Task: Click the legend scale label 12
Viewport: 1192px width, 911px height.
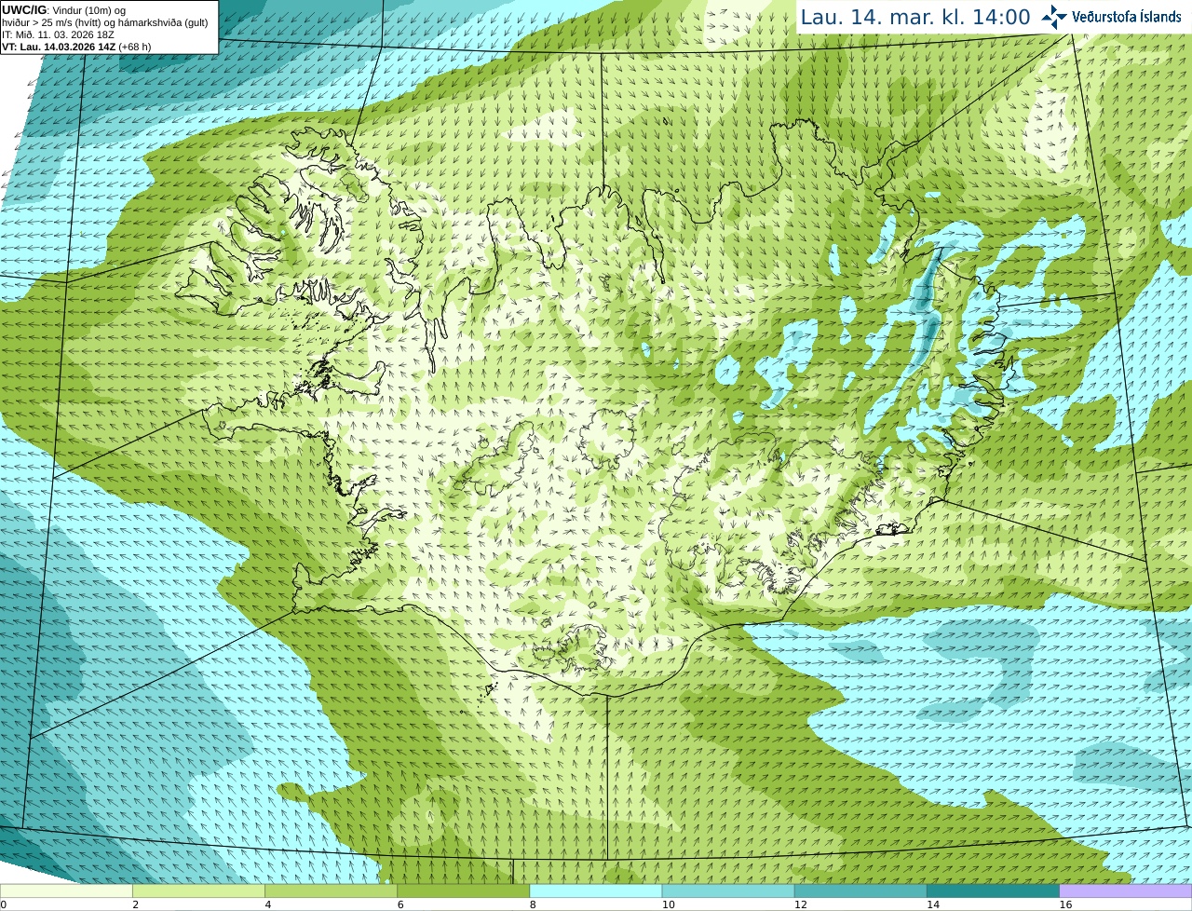Action: click(800, 904)
